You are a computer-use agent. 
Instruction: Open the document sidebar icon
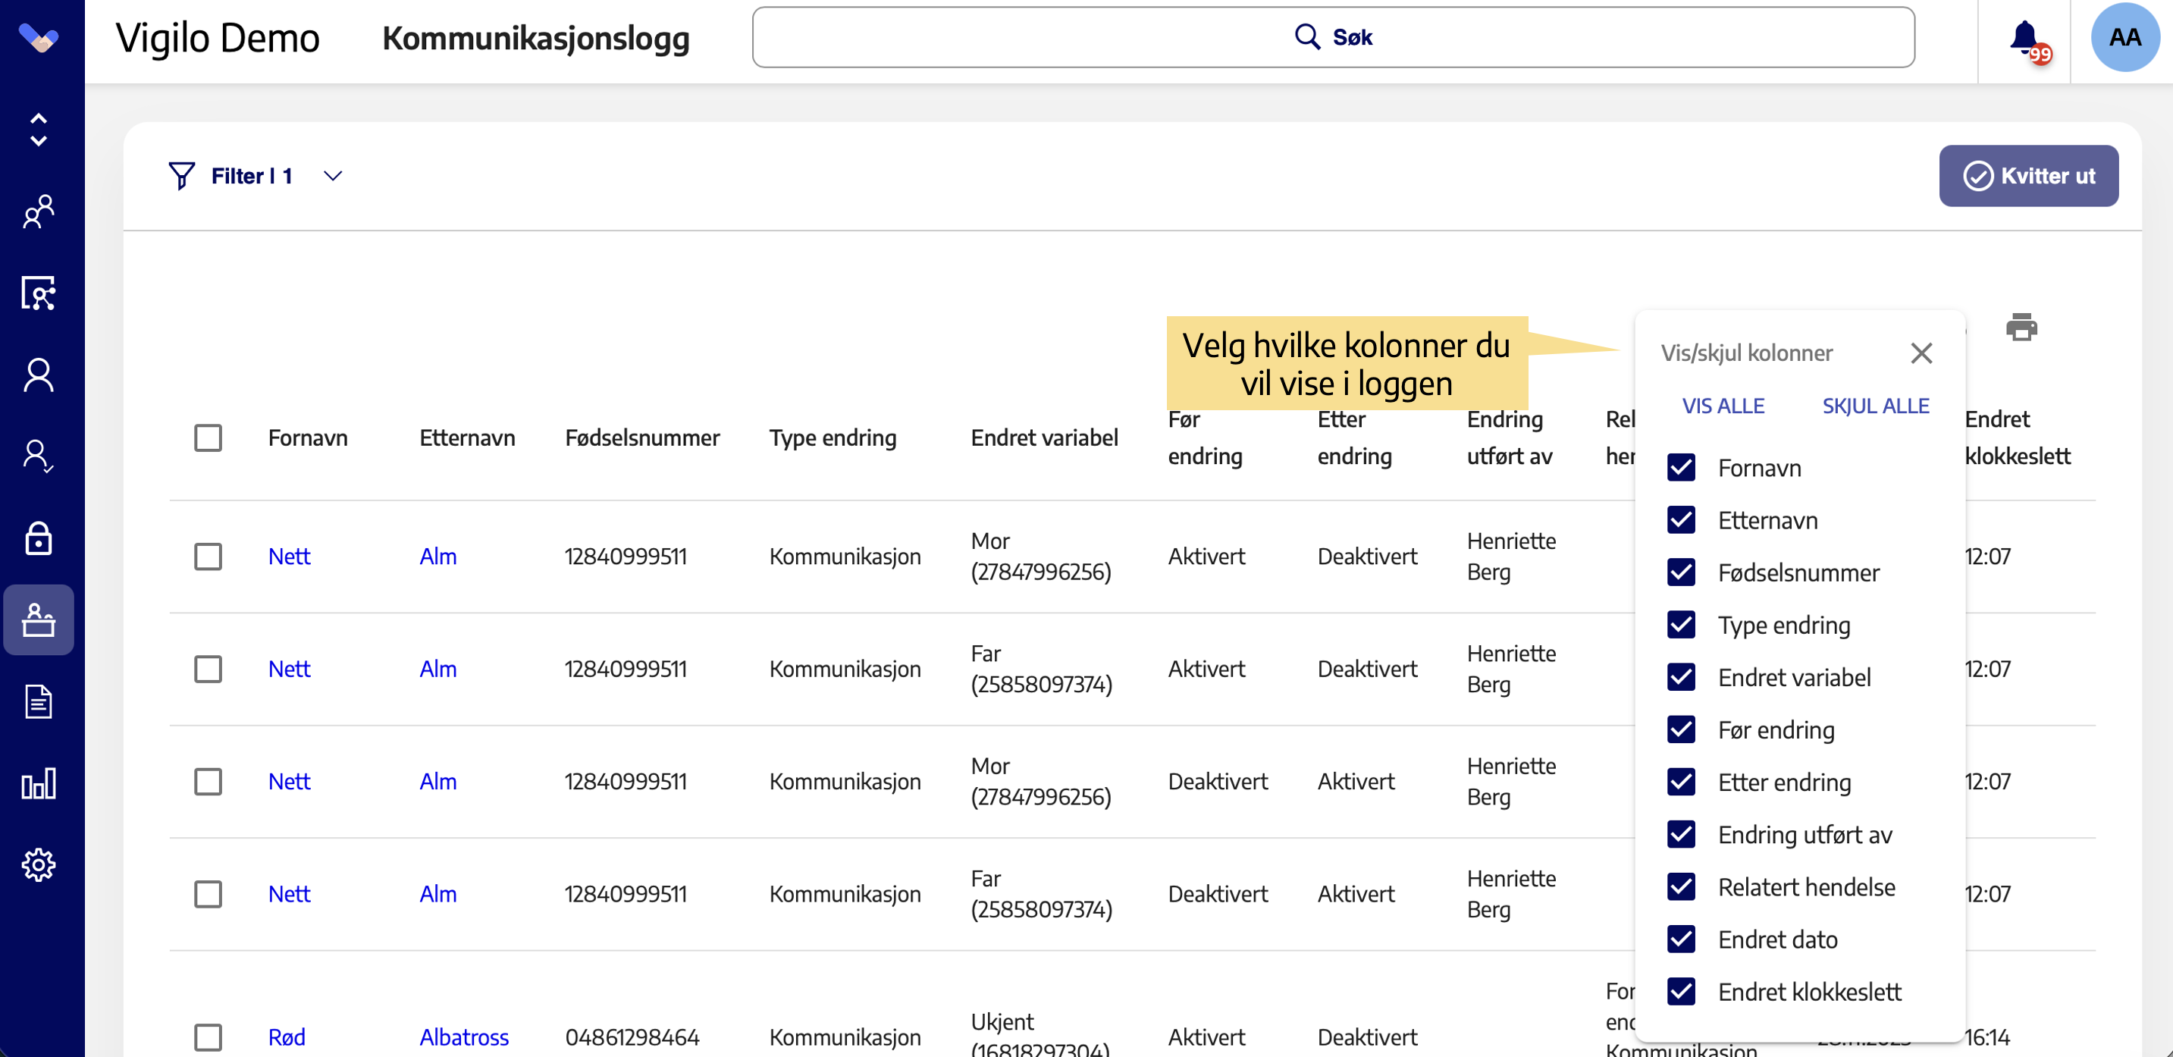coord(39,701)
